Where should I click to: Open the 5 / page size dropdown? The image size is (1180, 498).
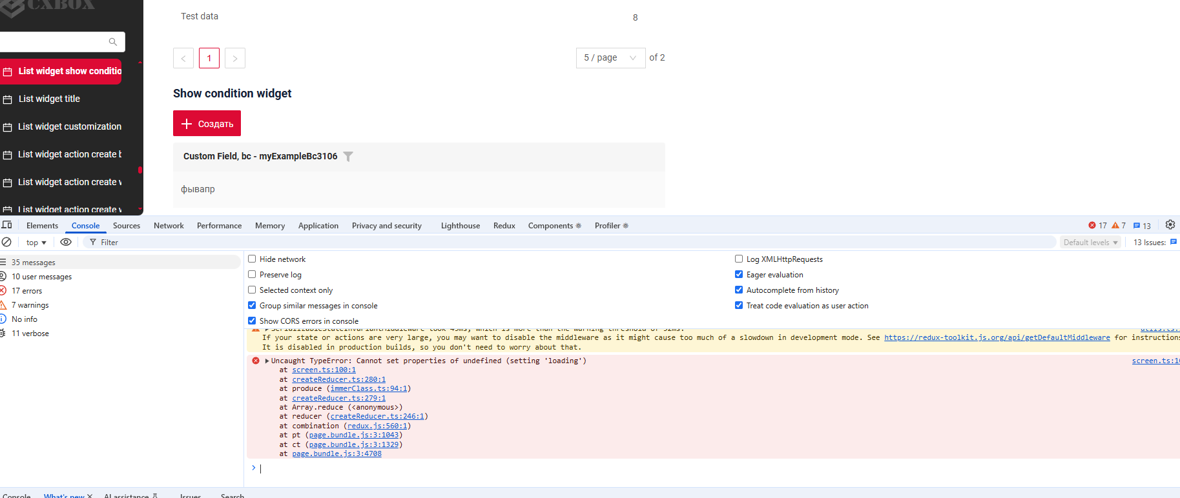(x=610, y=58)
